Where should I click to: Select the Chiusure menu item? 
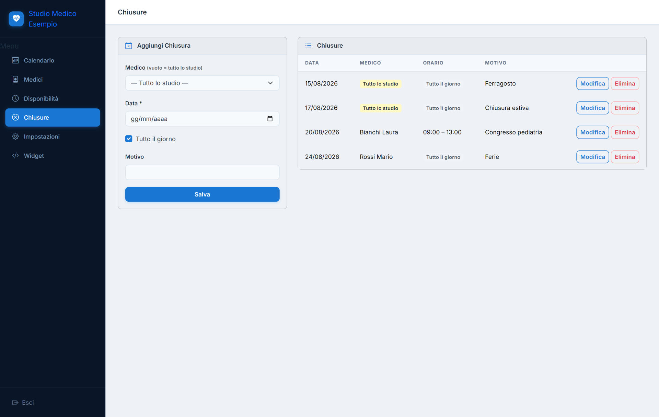53,117
